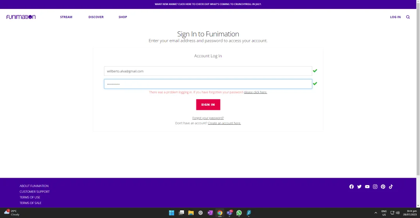Viewport: 420px width, 218px height.
Task: Open CUSTOMER SUPPORT footer link
Action: 35,192
